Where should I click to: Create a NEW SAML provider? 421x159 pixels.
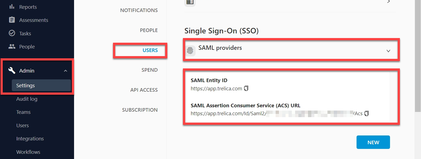373,142
